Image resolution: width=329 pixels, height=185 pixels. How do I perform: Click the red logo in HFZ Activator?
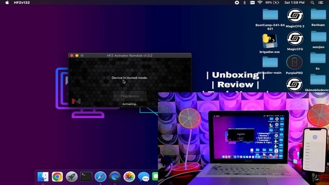76,101
